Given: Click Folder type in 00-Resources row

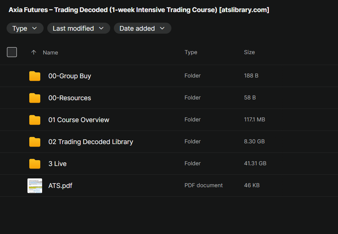Looking at the screenshot, I should pos(193,98).
